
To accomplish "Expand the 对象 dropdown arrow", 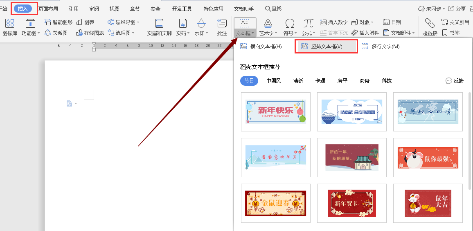I will [372, 22].
